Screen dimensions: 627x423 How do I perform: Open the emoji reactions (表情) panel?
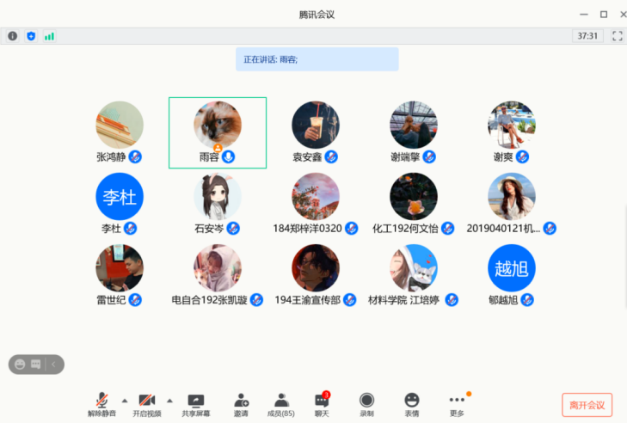[x=412, y=404]
